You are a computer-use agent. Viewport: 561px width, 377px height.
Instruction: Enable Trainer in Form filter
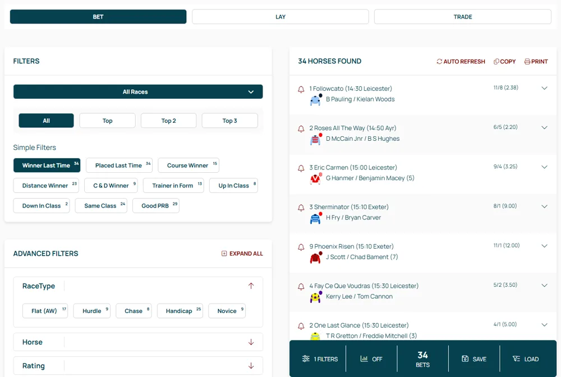tap(173, 185)
